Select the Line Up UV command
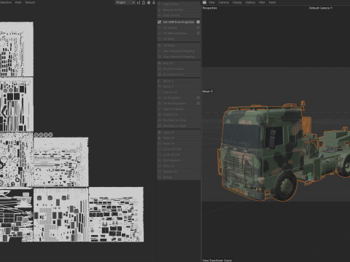The image size is (350, 262). [x=179, y=92]
